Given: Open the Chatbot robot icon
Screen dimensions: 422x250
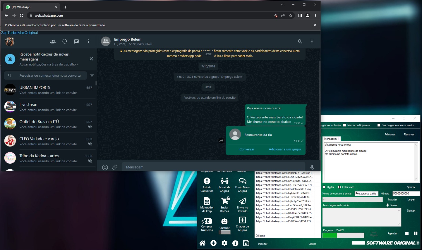Looking at the screenshot, I should 224,221.
